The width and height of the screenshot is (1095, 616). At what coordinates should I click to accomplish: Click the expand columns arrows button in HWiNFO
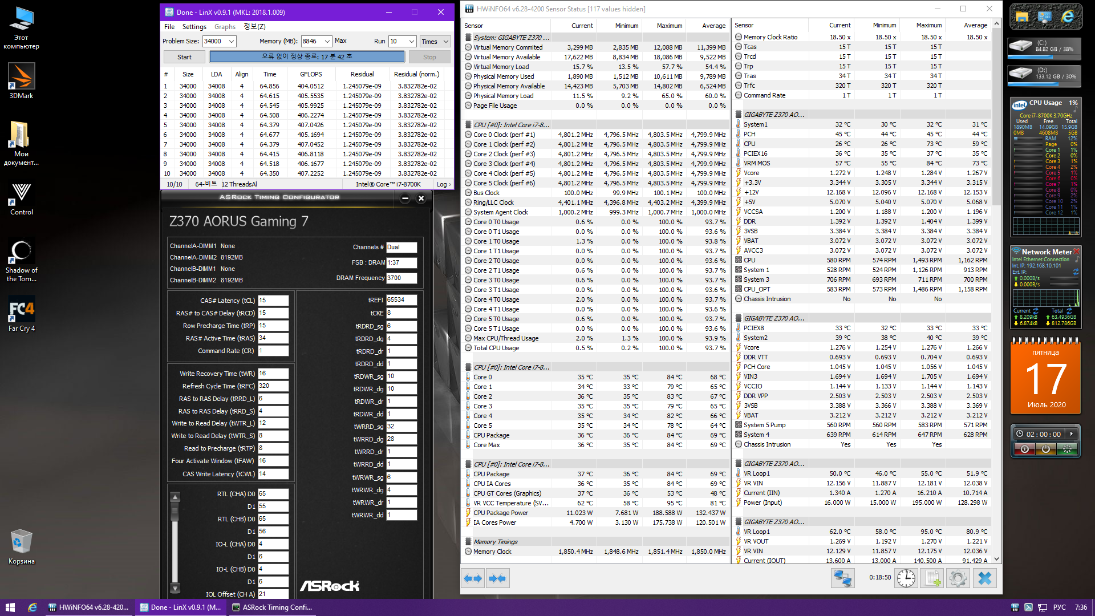coord(473,578)
